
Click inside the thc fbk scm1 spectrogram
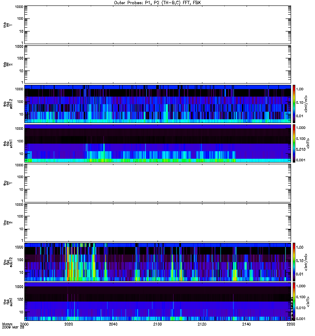coord(157,302)
